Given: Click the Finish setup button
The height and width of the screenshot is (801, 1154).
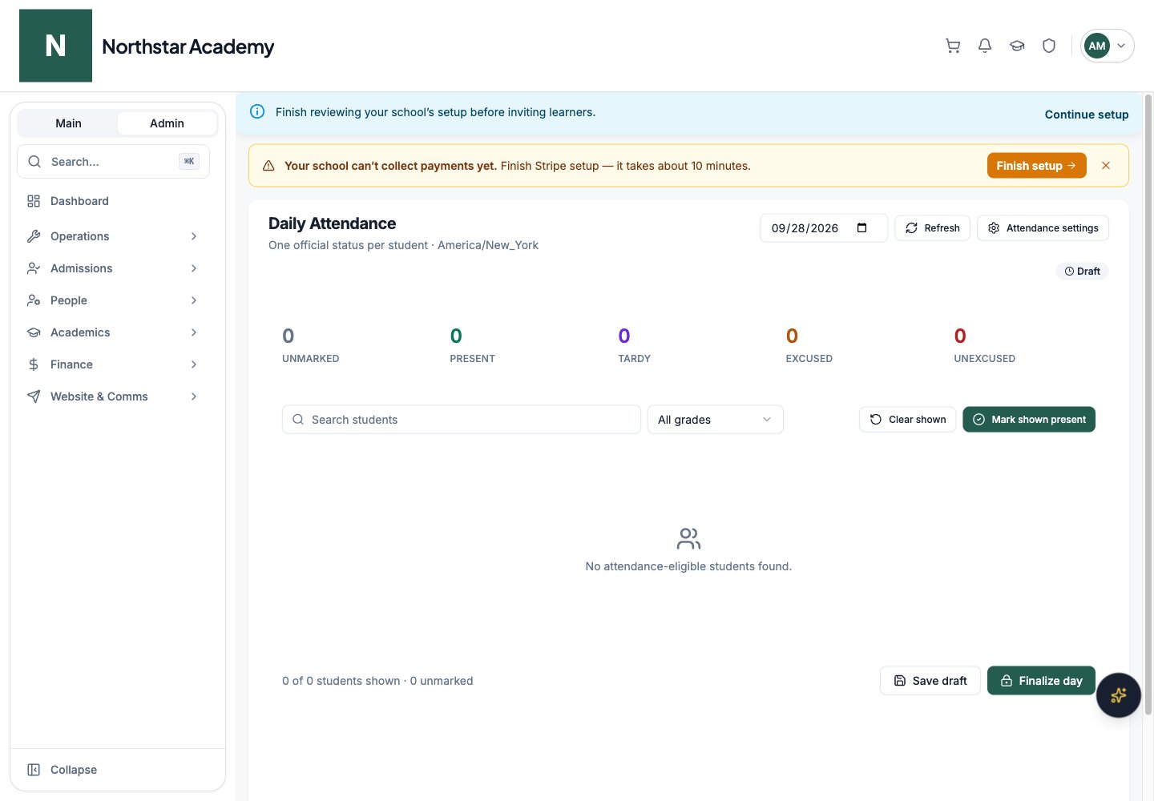Looking at the screenshot, I should [x=1036, y=165].
